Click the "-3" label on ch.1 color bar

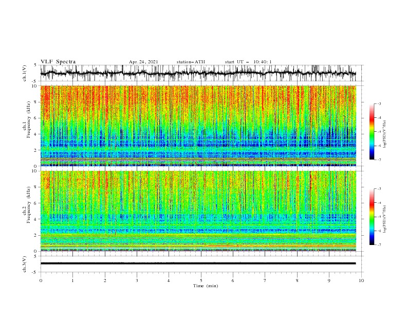click(x=379, y=103)
